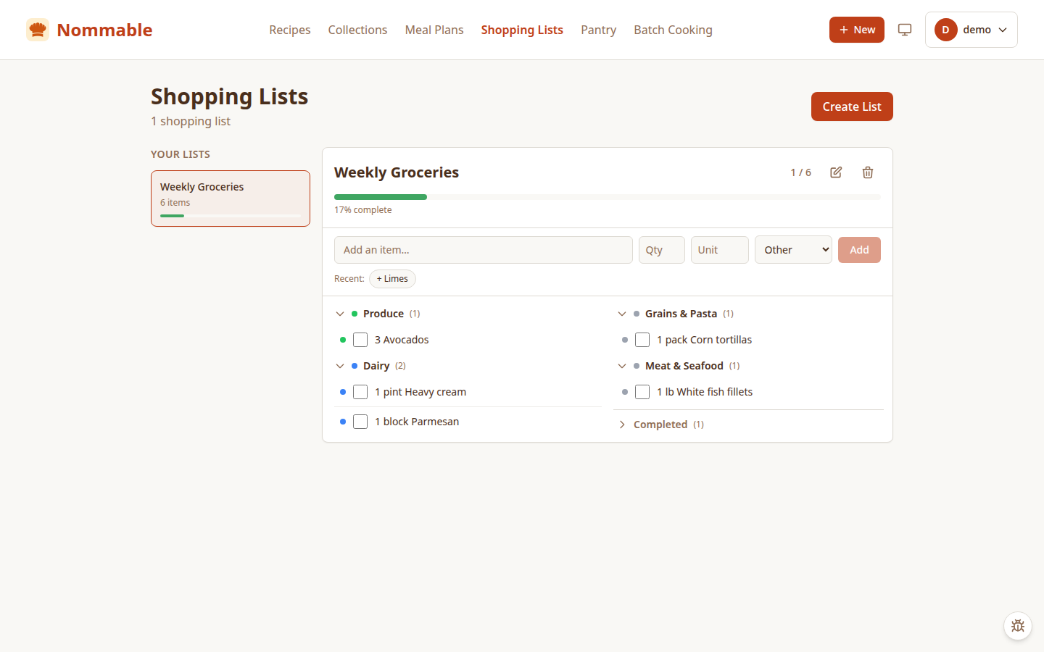Click the YOUR LISTS label
1044x652 pixels.
tap(181, 154)
